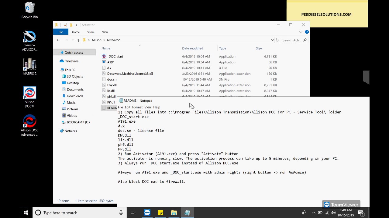The height and width of the screenshot is (218, 389).
Task: Open recent locations dropdown arrow
Action: click(73, 40)
